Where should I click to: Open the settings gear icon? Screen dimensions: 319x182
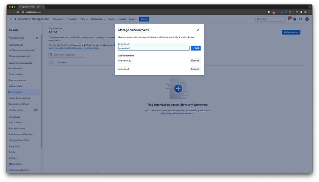click(x=301, y=19)
